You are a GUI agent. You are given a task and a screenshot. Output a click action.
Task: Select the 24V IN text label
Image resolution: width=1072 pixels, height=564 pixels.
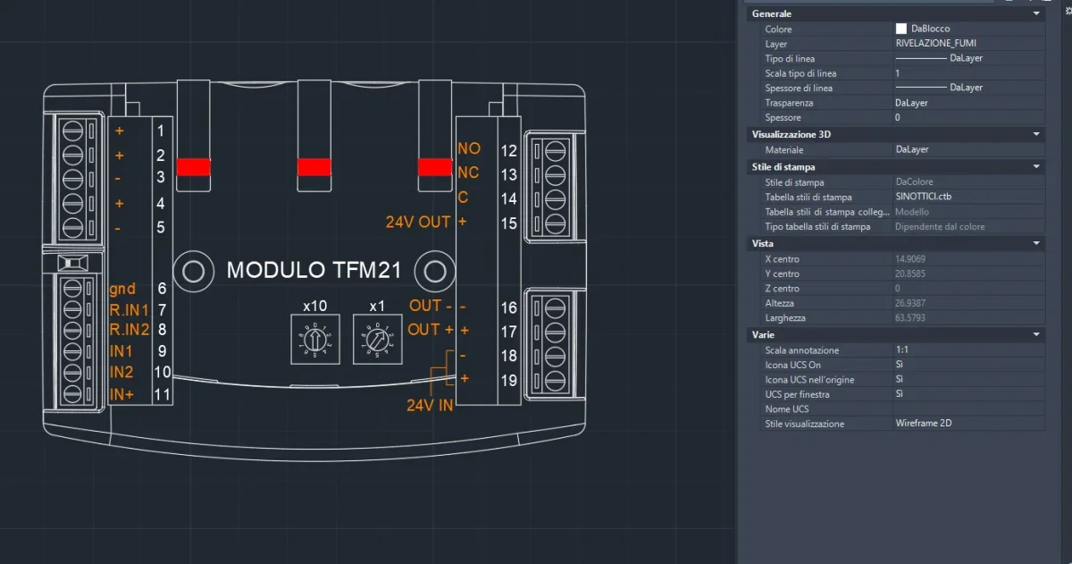430,405
